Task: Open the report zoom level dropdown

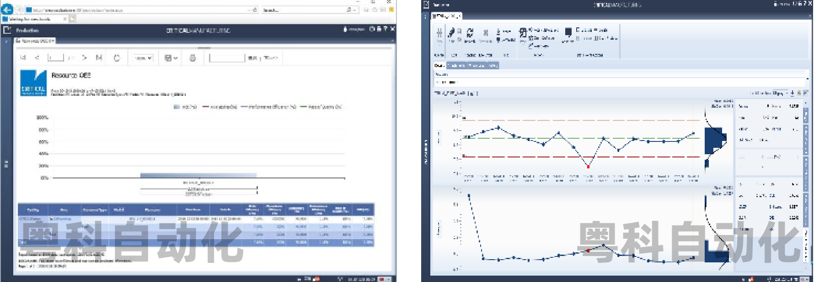Action: point(143,58)
